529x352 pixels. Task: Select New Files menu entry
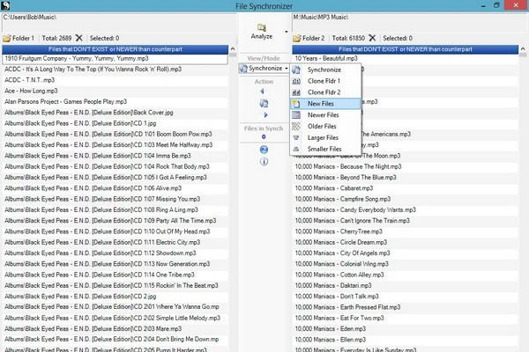pyautogui.click(x=325, y=104)
